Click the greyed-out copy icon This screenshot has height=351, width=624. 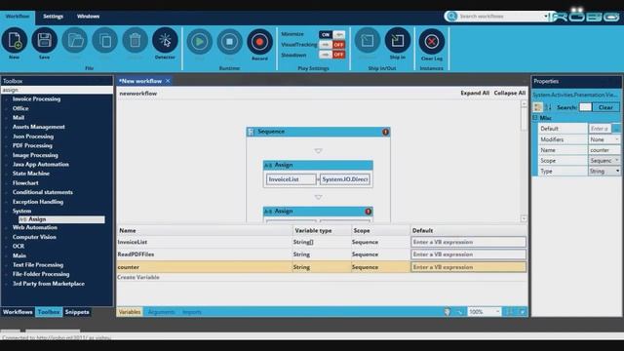(105, 41)
